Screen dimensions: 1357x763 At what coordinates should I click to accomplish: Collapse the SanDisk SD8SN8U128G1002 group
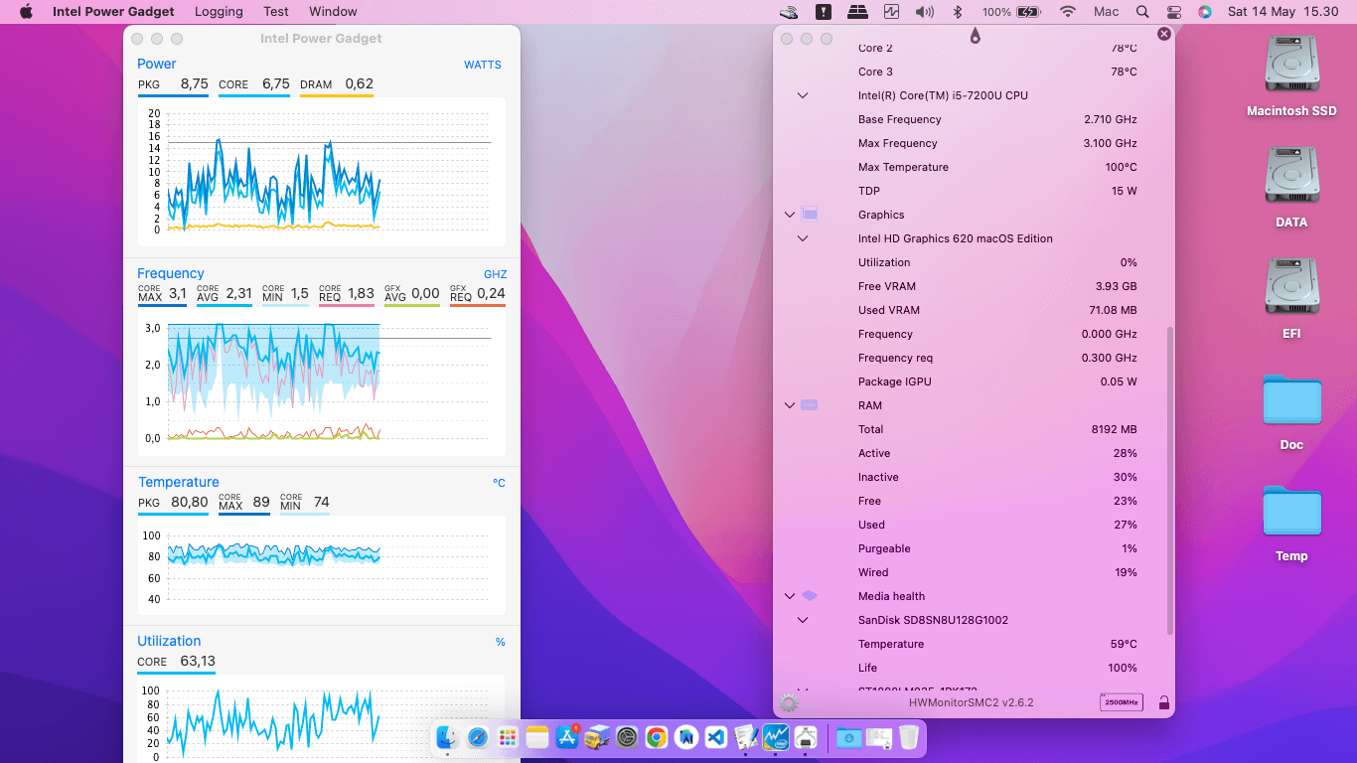[803, 620]
